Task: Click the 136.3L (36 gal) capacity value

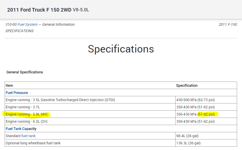Action: tap(188, 143)
